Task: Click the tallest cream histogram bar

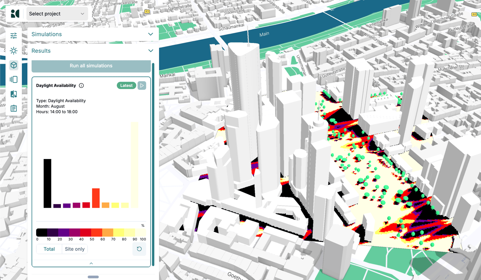Action: pos(135,165)
